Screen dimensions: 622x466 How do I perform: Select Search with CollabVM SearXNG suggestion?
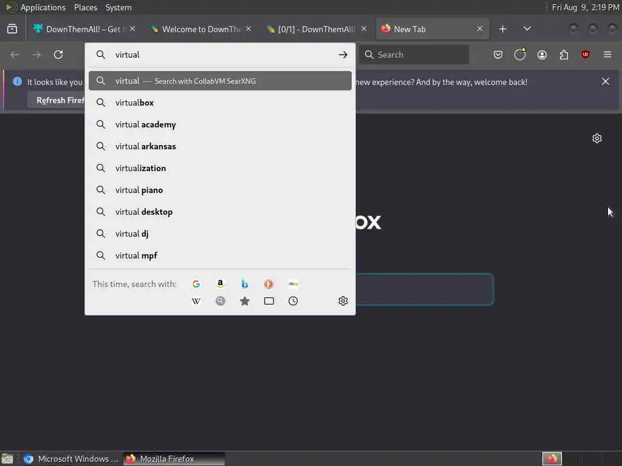pos(220,81)
